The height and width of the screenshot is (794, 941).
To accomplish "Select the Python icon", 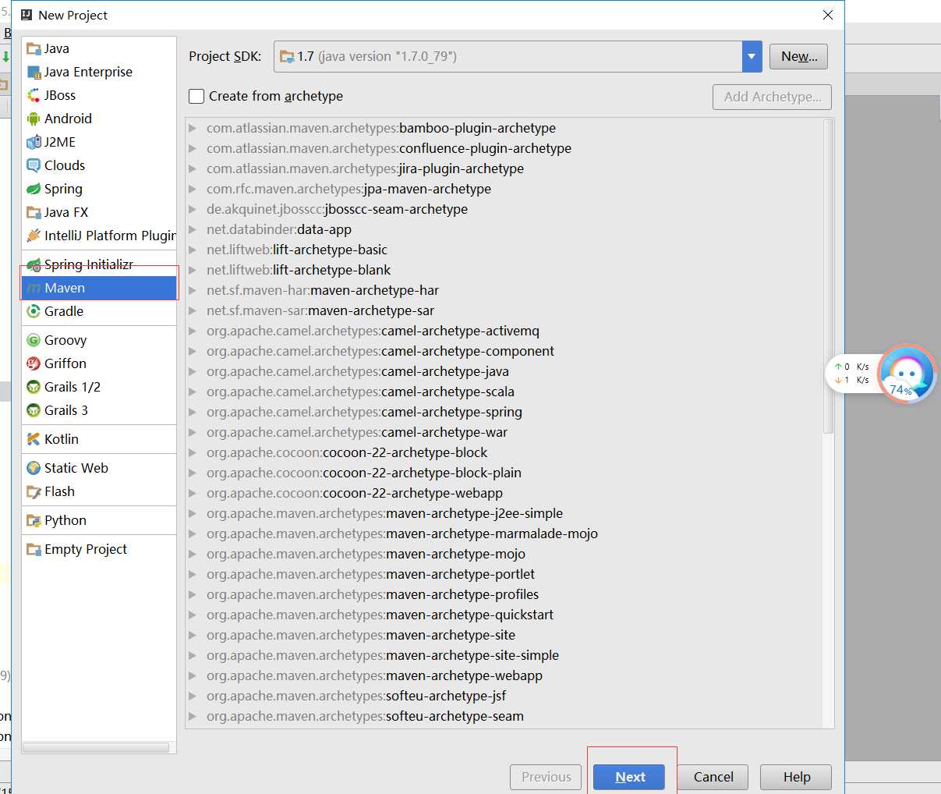I will coord(34,520).
